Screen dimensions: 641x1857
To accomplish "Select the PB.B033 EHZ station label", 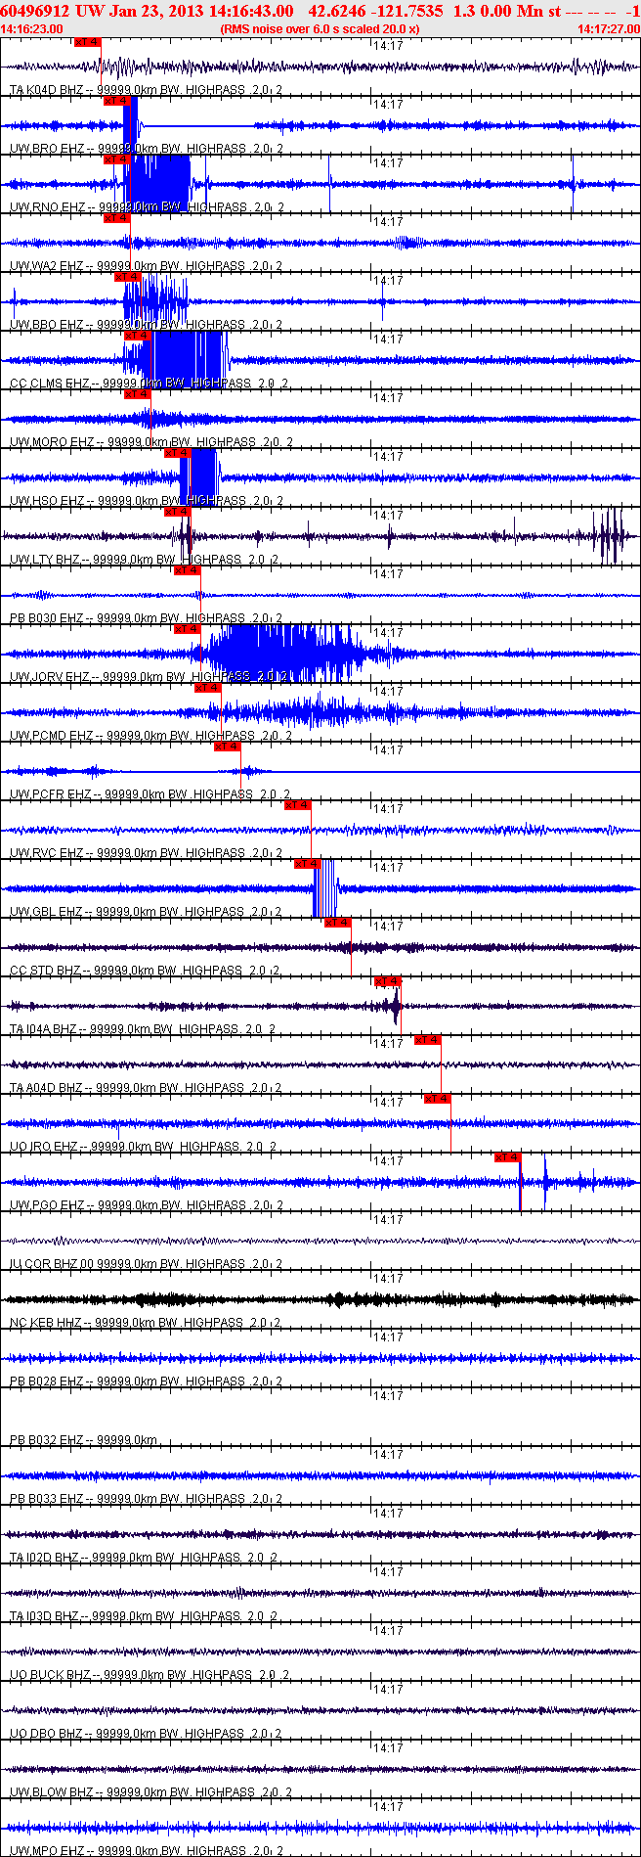I will pyautogui.click(x=46, y=1499).
